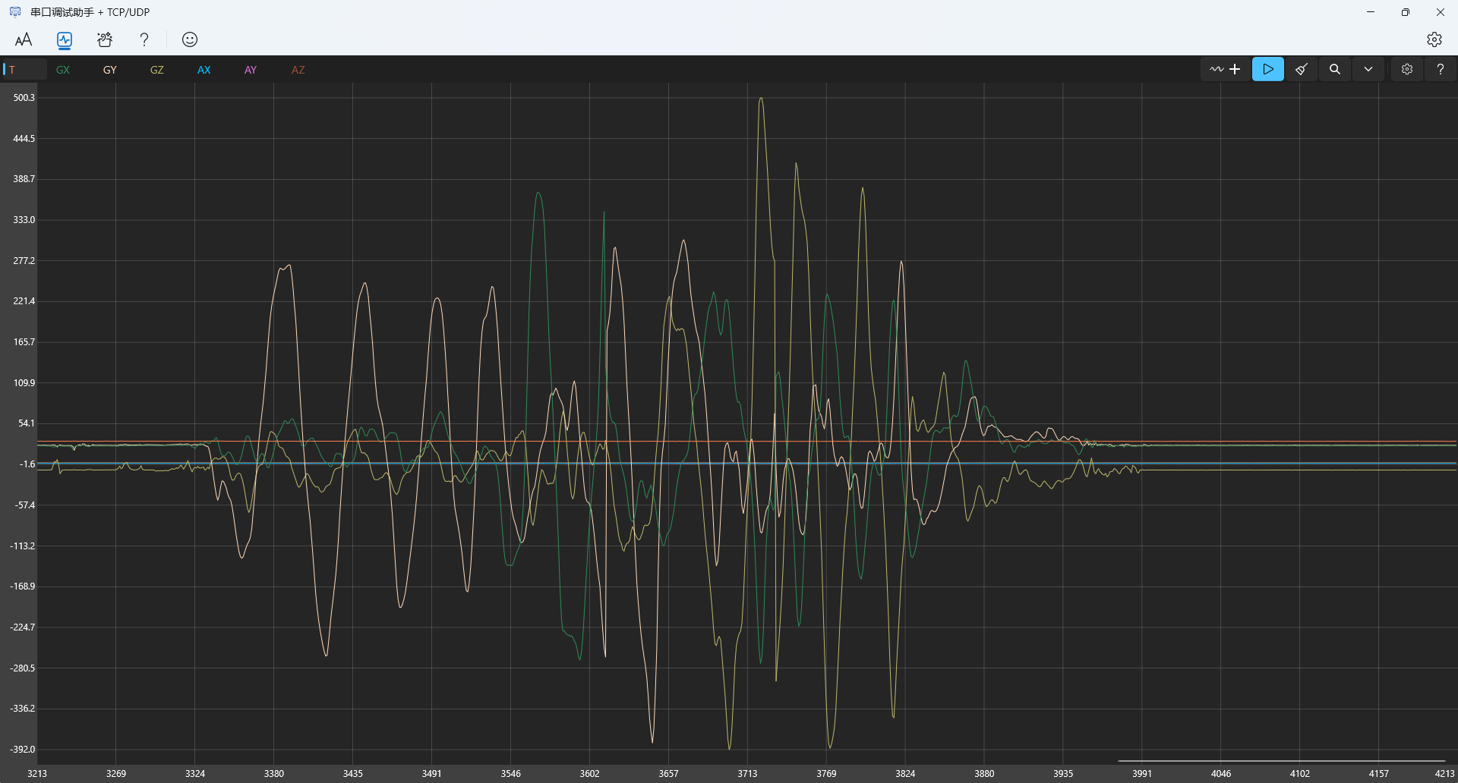Open help in the top toolbar

[144, 39]
